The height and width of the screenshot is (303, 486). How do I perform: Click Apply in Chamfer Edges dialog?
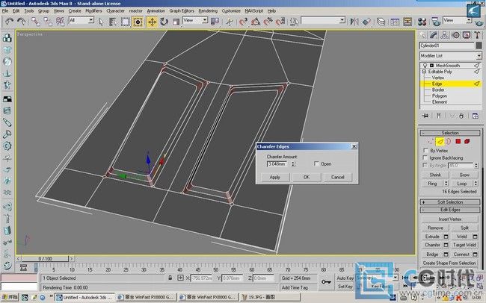275,178
